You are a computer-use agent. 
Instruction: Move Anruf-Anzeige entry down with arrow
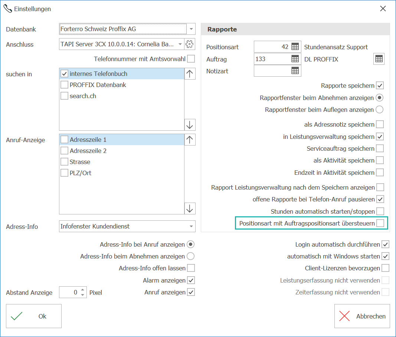click(x=190, y=208)
